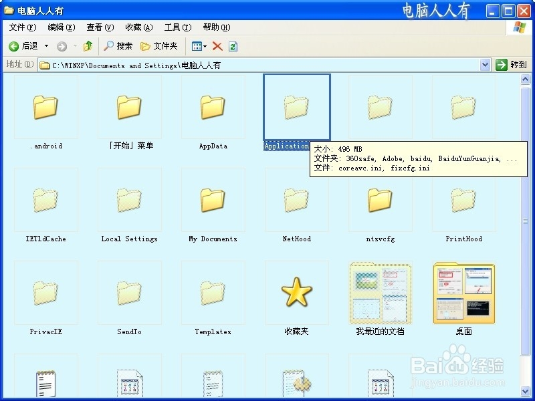Select the 桌面 folder thumbnail
Viewport: 535px width, 401px height.
(x=463, y=293)
